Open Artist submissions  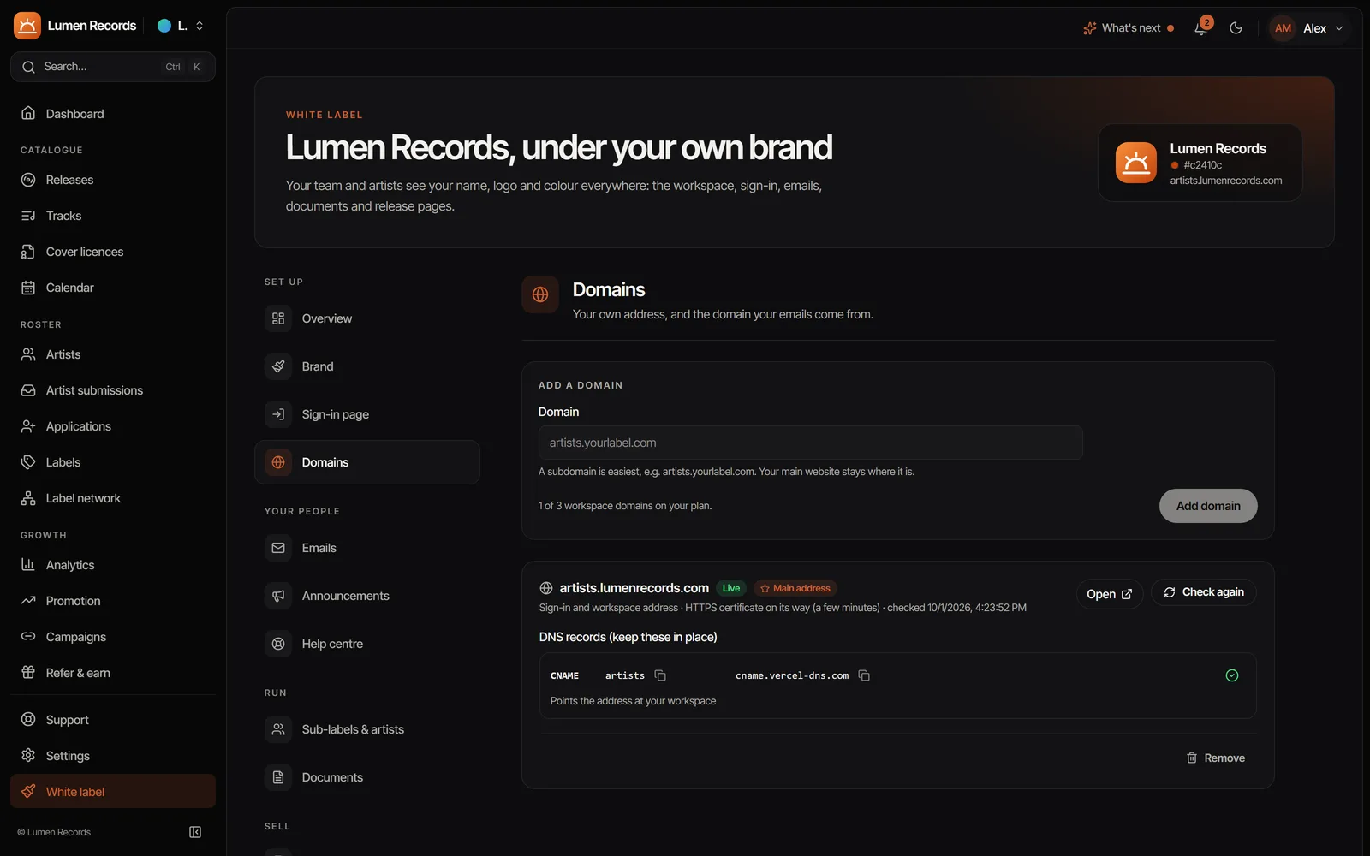[x=113, y=390]
